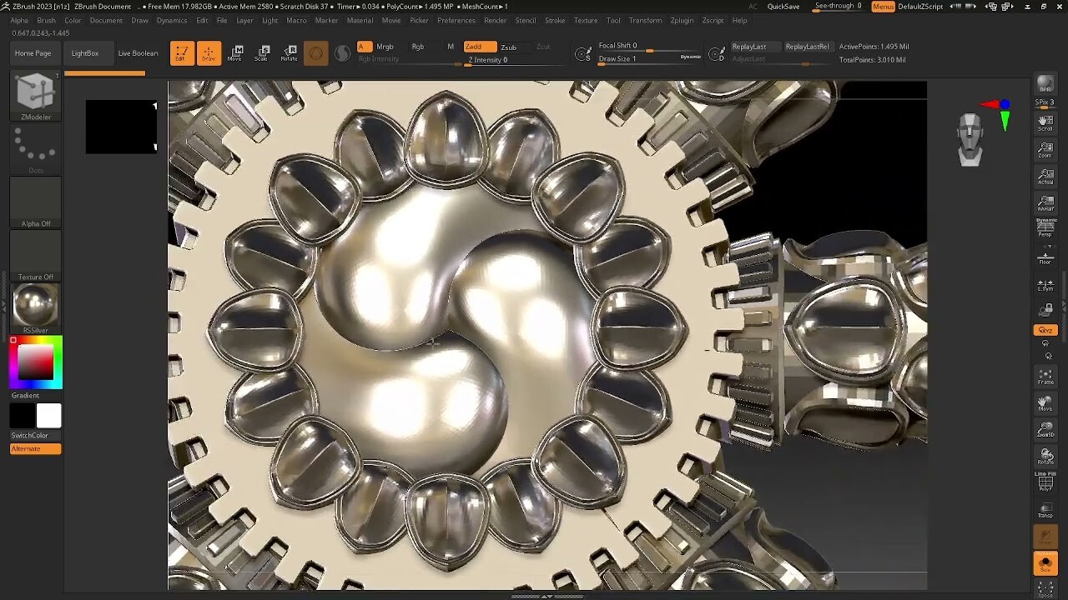Switch to the LightBox tab
1068x600 pixels.
[x=87, y=52]
